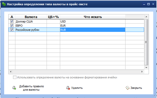
Task: Enable cell formatting currency detection checkbox
Action: point(15,77)
